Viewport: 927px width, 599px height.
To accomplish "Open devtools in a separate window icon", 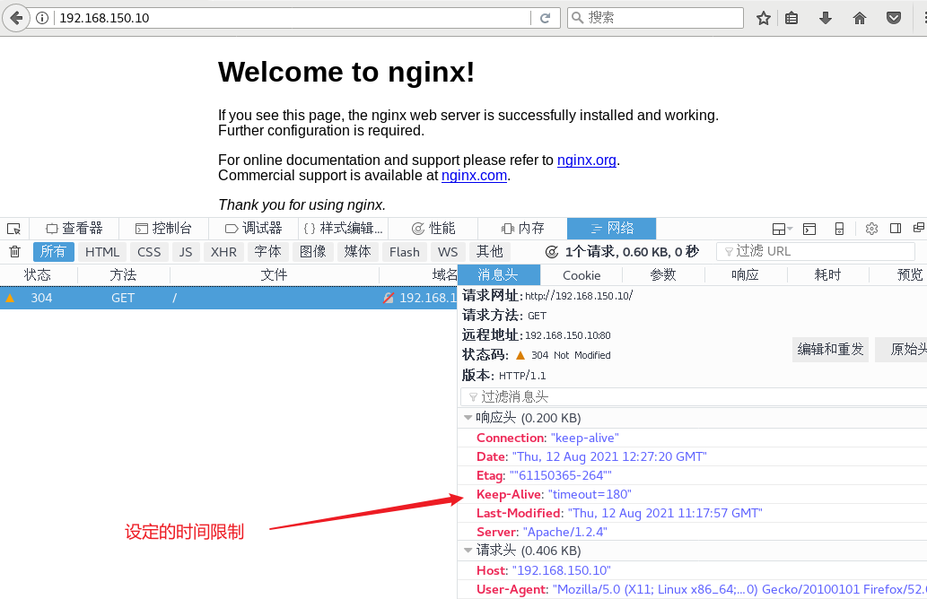I will tap(919, 228).
